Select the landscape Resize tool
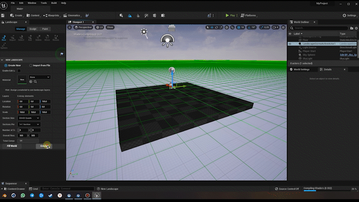The width and height of the screenshot is (359, 202). coord(56,38)
